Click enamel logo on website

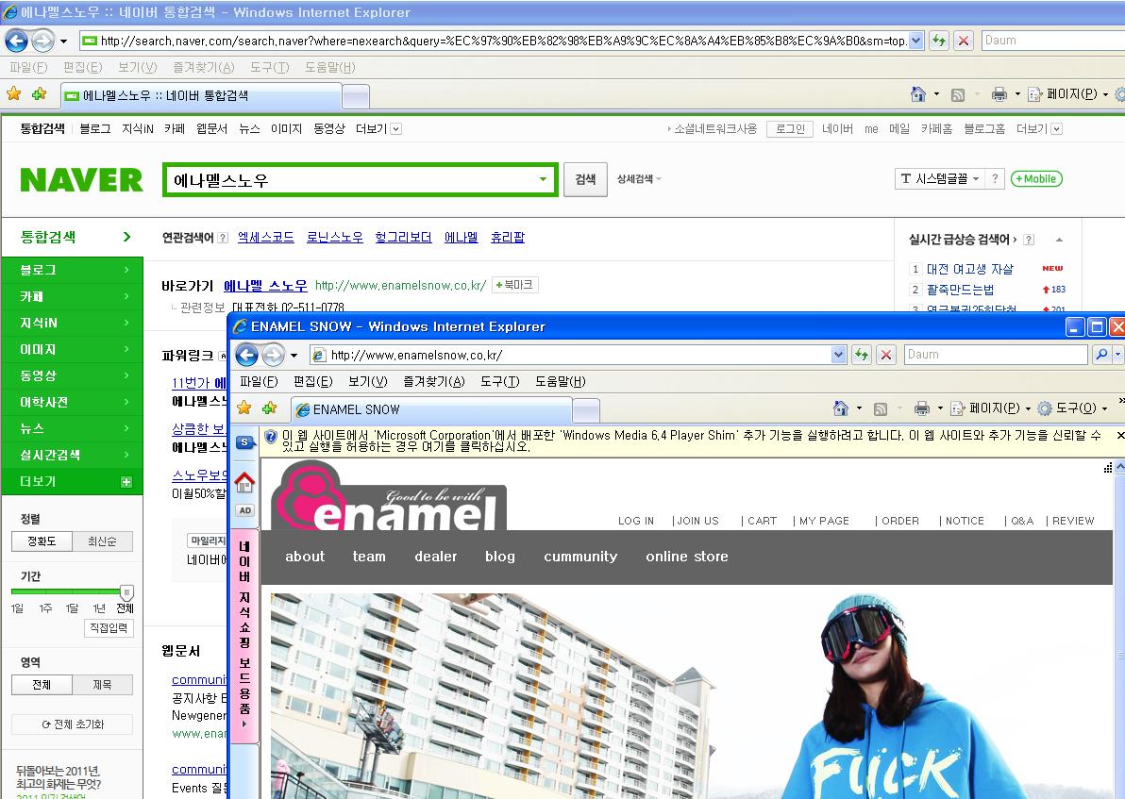tap(388, 496)
